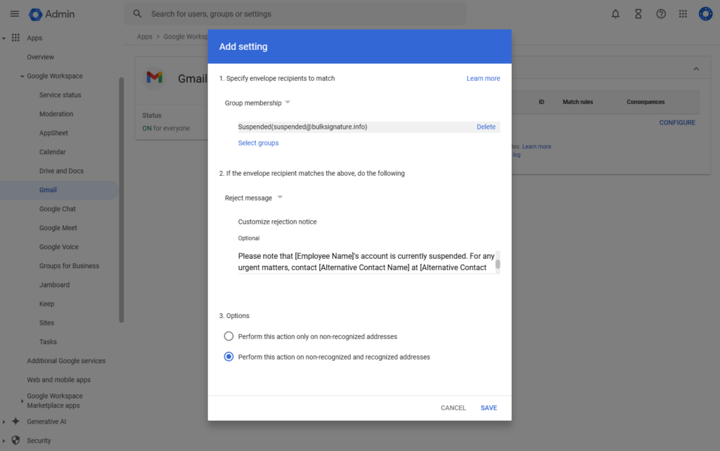This screenshot has width=720, height=451.
Task: Click into the rejection notice text area
Action: (366, 262)
